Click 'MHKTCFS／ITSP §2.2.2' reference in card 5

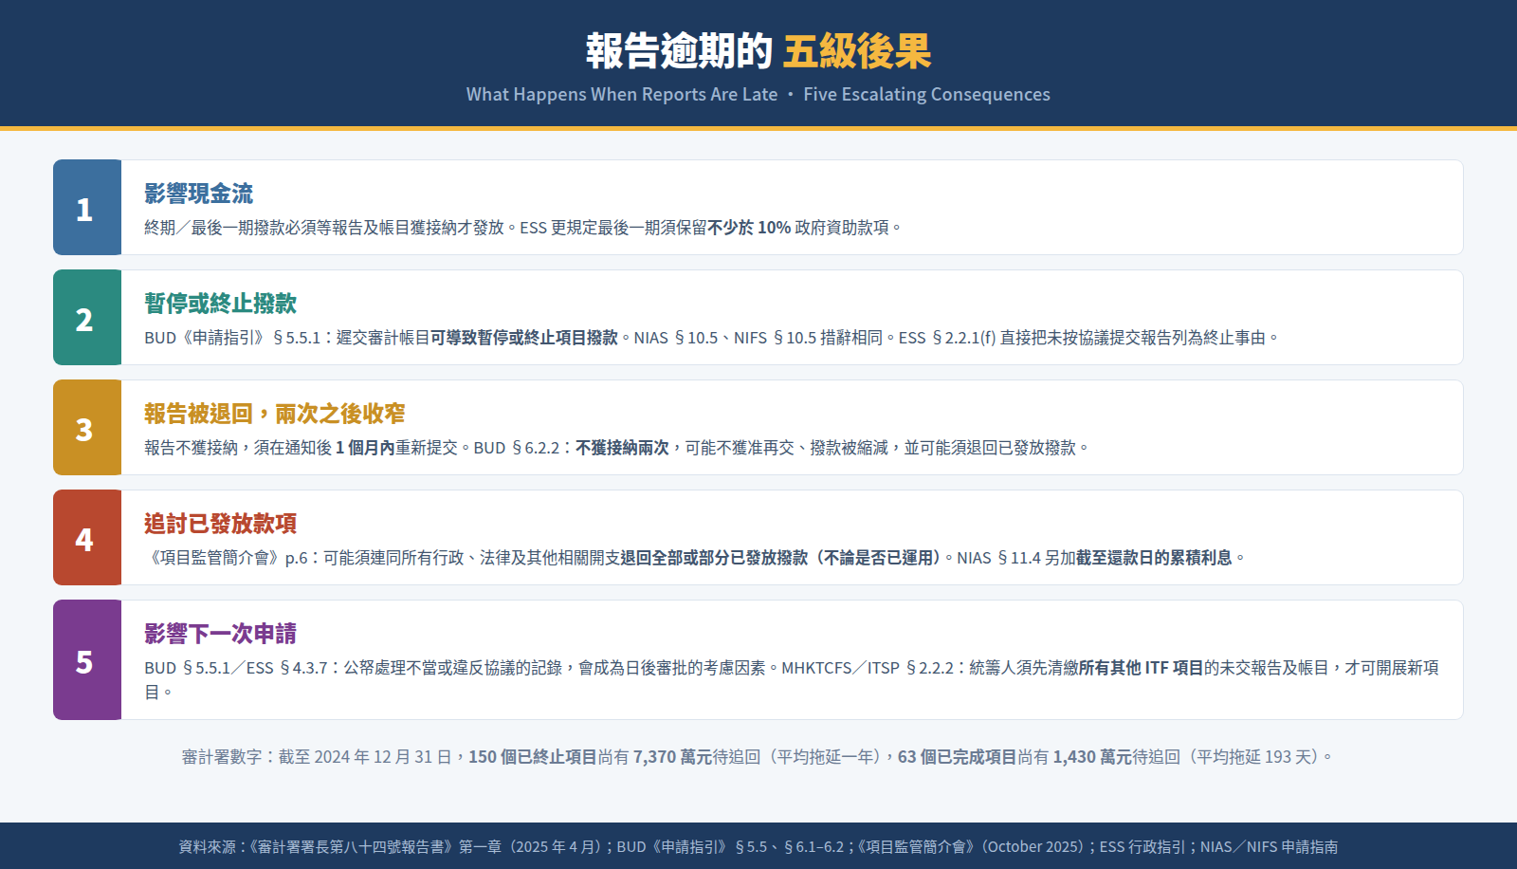tap(868, 668)
